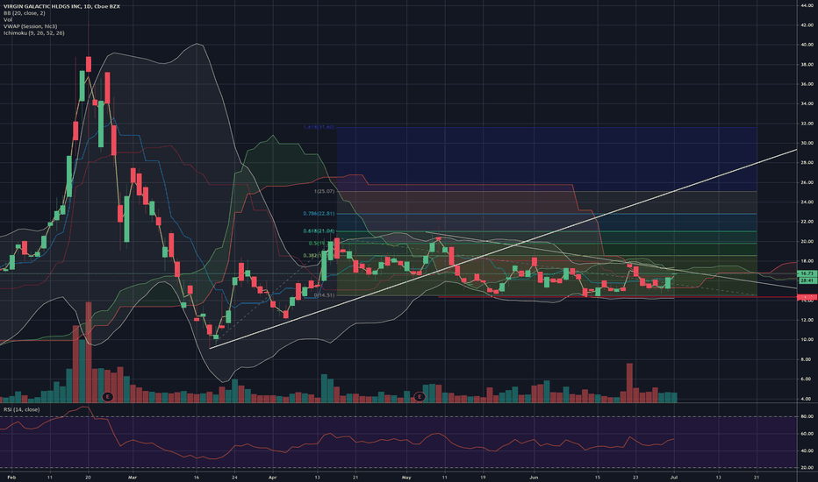Click the 0.786(22.81) Fibonacci level label
This screenshot has height=482, width=818.
click(319, 214)
